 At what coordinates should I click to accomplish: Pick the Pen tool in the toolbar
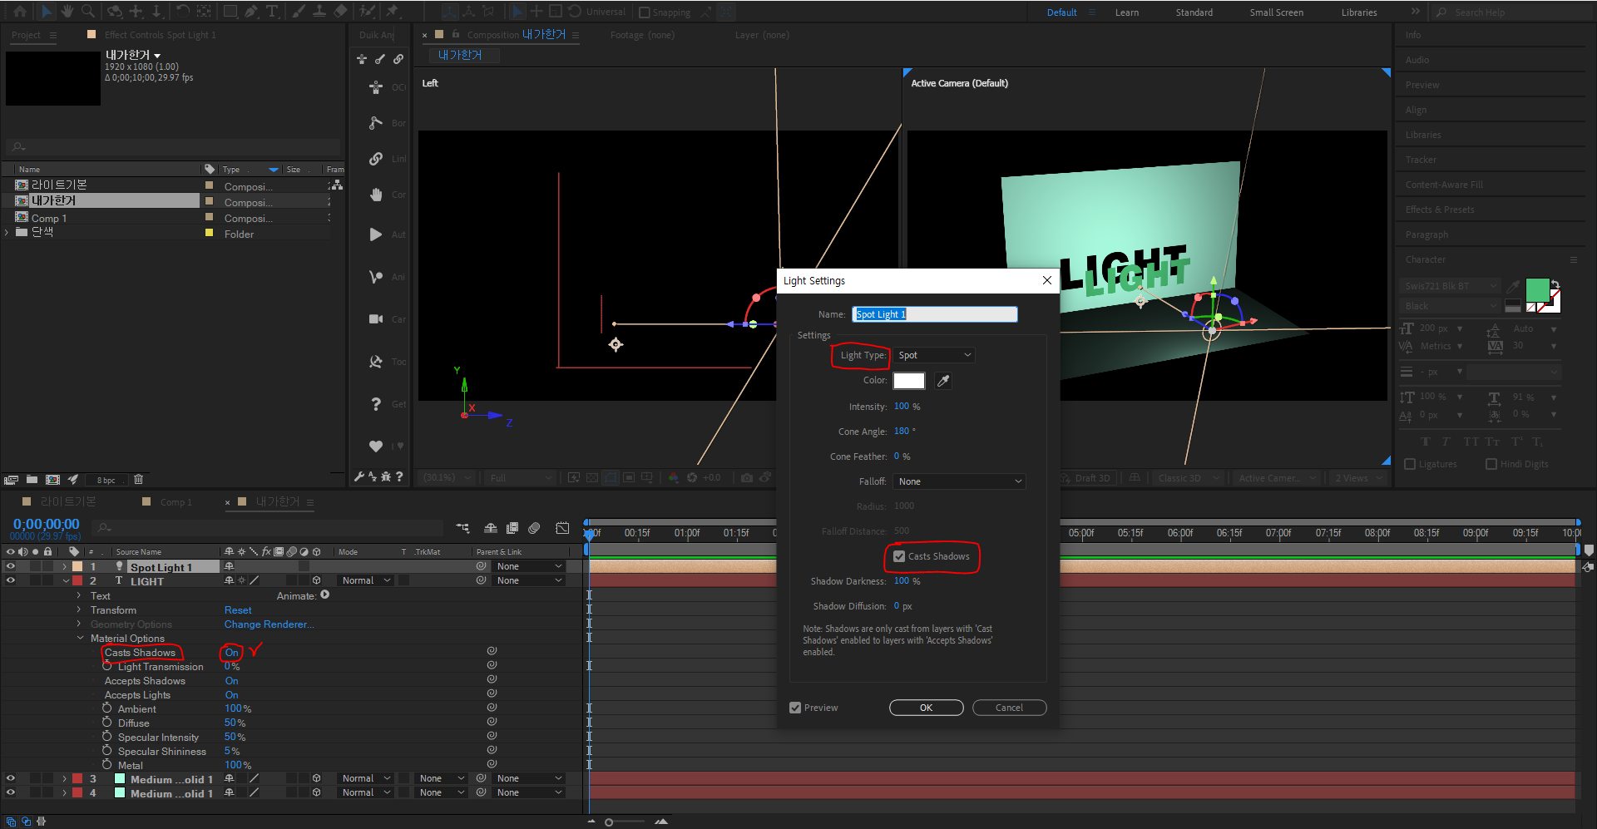(251, 12)
